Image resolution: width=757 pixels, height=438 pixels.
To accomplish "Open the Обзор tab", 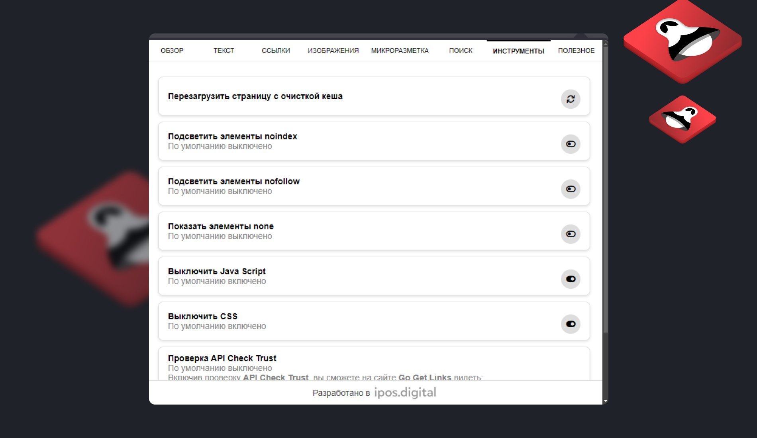I will coord(172,51).
